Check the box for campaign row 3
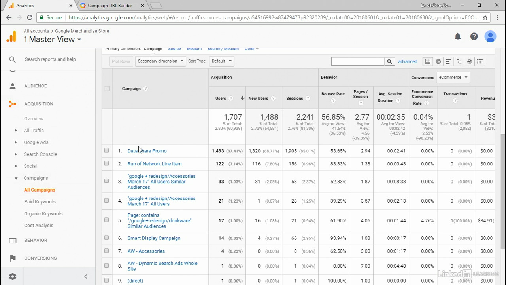 coord(106,181)
